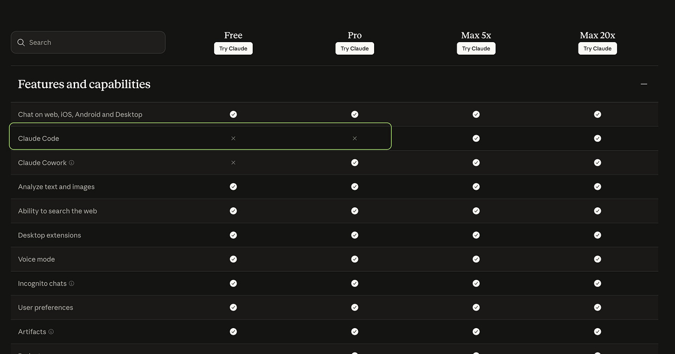Click Try Claude under Free plan
Screen dimensions: 675x354
pyautogui.click(x=233, y=48)
